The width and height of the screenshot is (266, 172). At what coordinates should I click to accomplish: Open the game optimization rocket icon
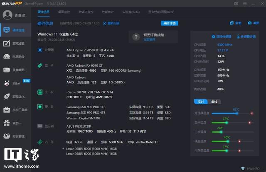point(7,97)
